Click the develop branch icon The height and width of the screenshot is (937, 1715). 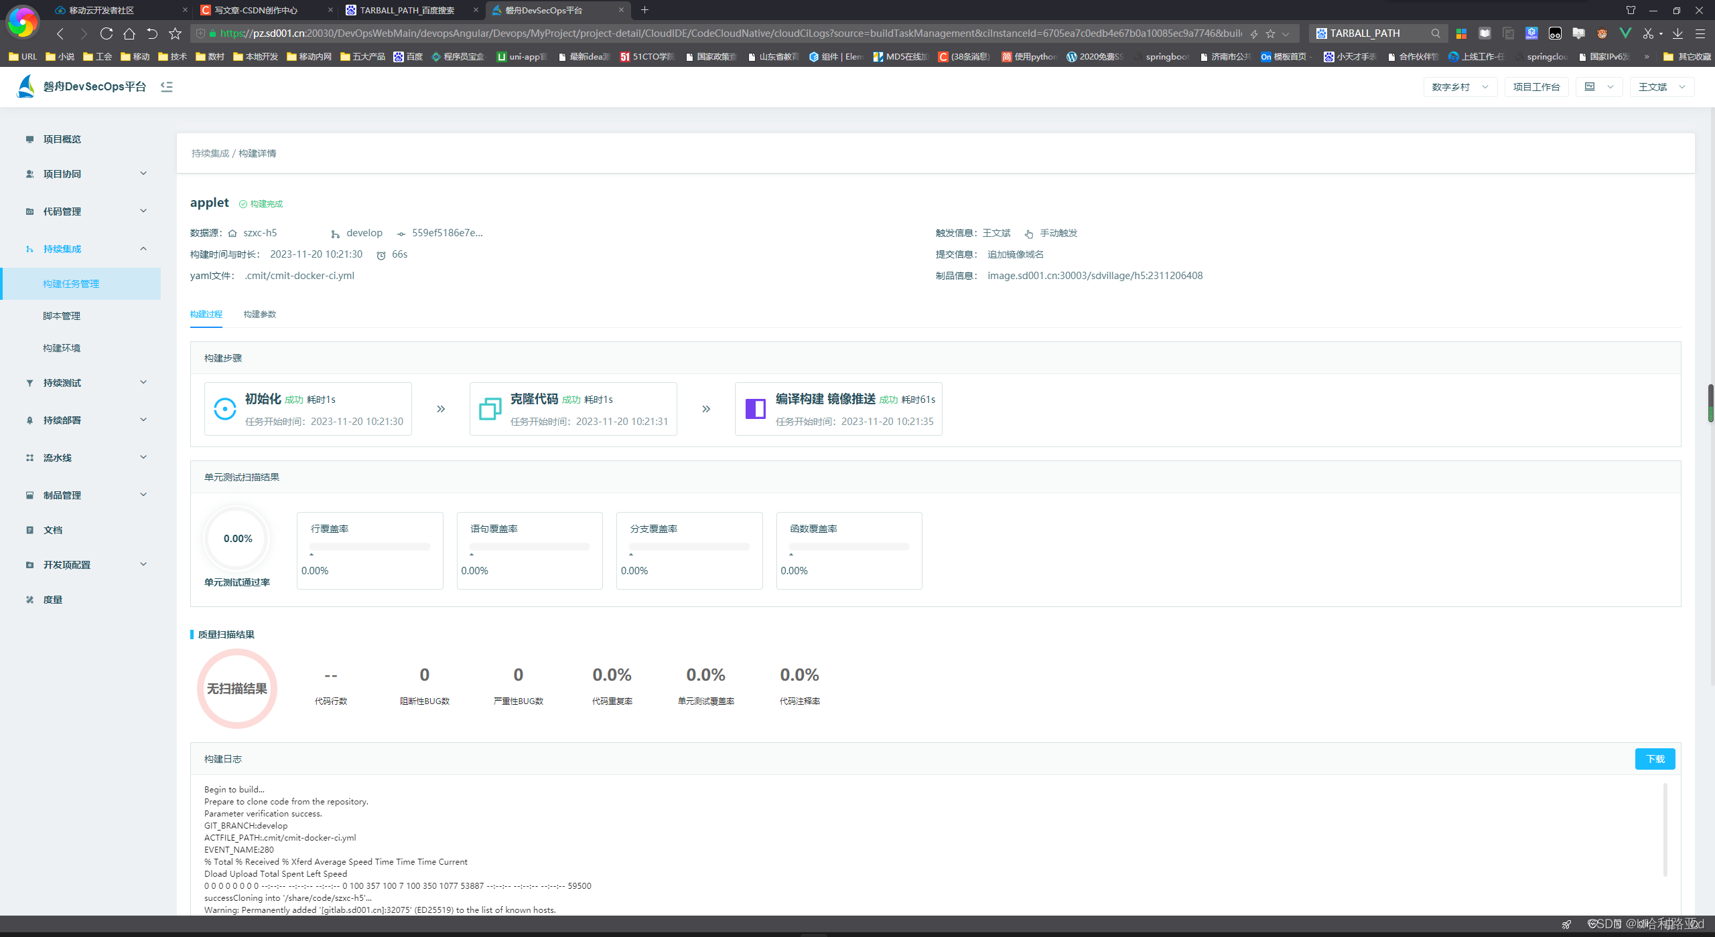tap(335, 234)
